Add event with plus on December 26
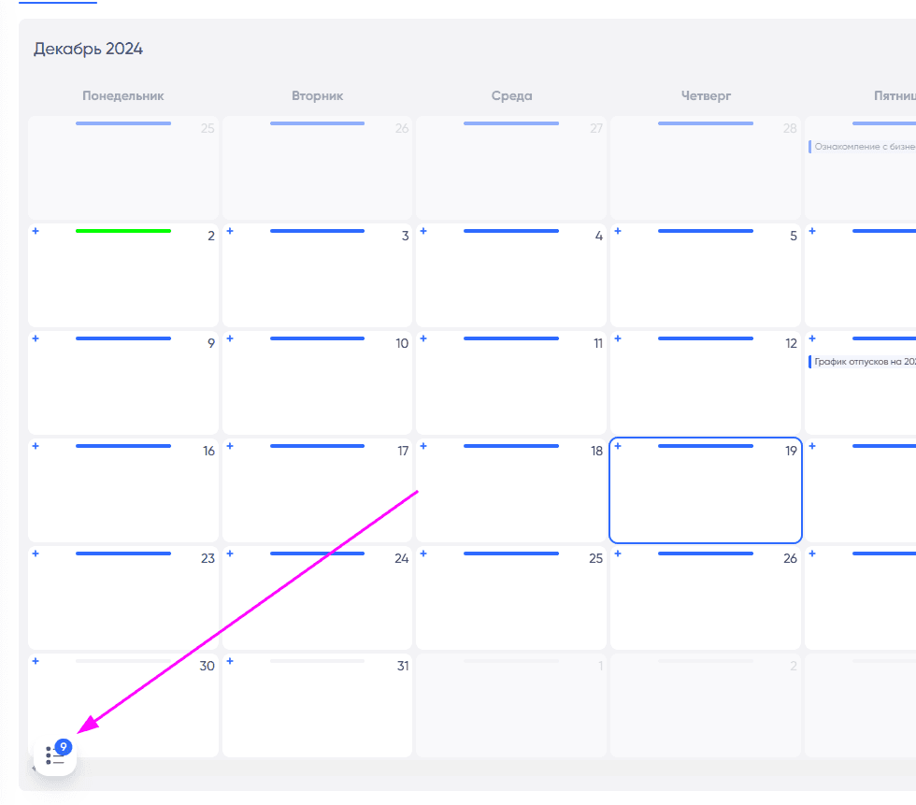Image resolution: width=916 pixels, height=805 pixels. (x=618, y=553)
